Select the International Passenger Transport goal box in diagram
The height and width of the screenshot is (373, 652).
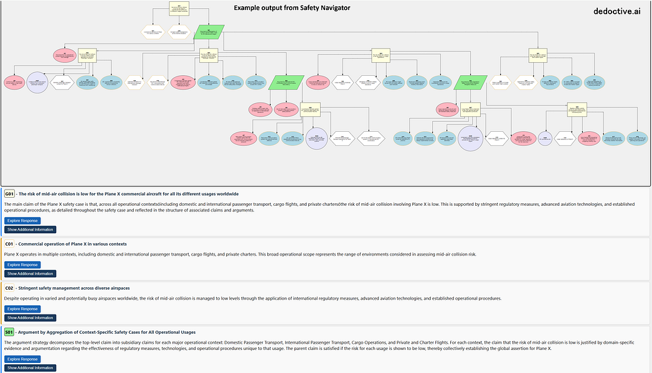(209, 55)
